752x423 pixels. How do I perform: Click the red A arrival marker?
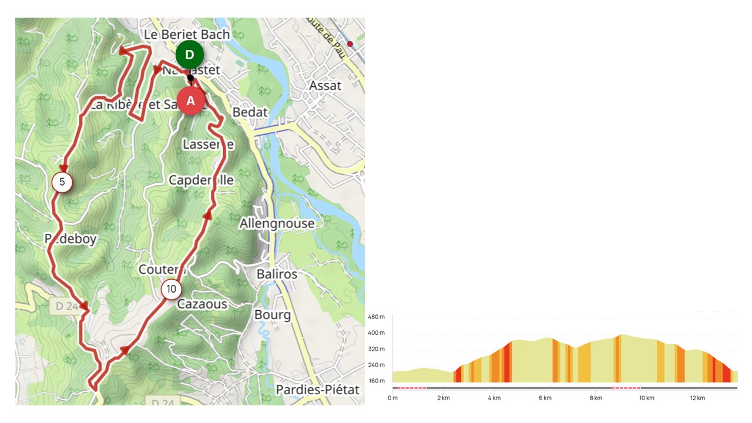pyautogui.click(x=190, y=101)
